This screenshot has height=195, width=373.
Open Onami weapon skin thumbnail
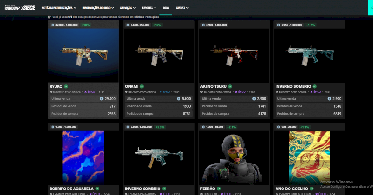[159, 55]
